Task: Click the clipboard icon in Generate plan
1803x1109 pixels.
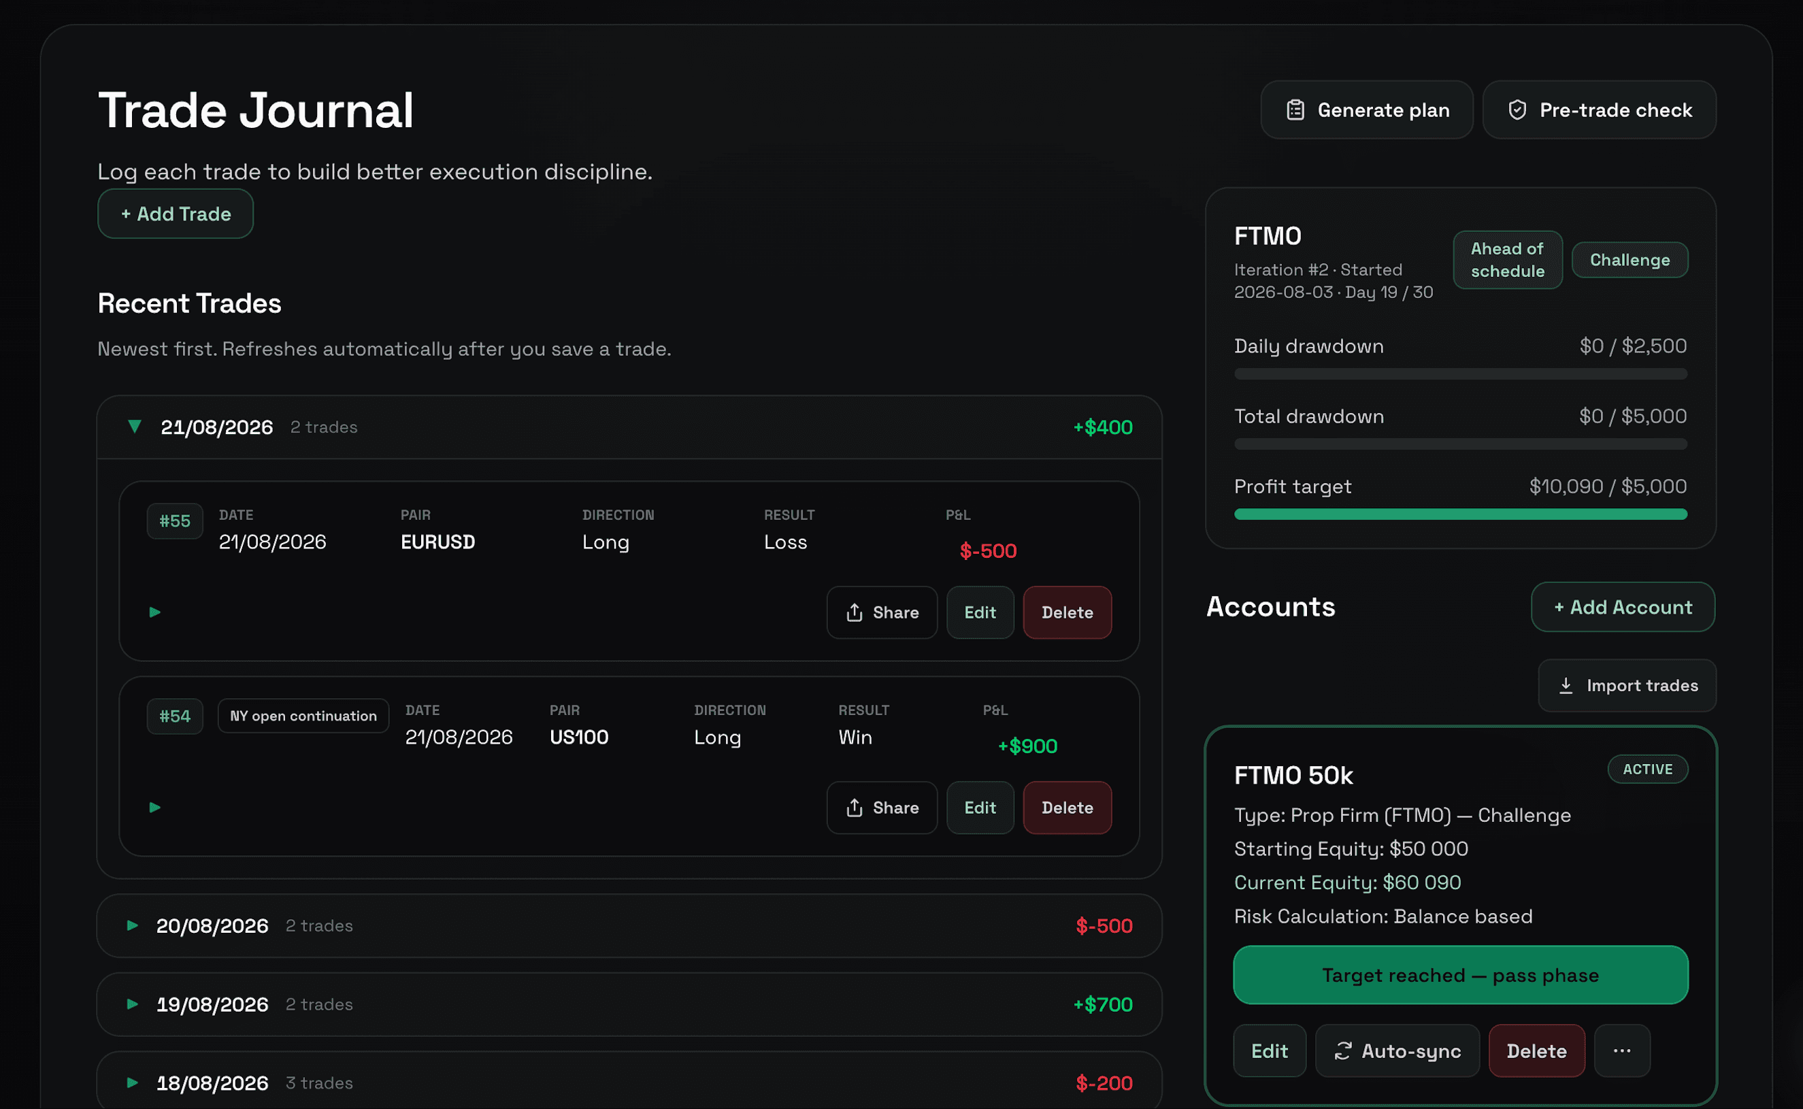Action: (1295, 110)
